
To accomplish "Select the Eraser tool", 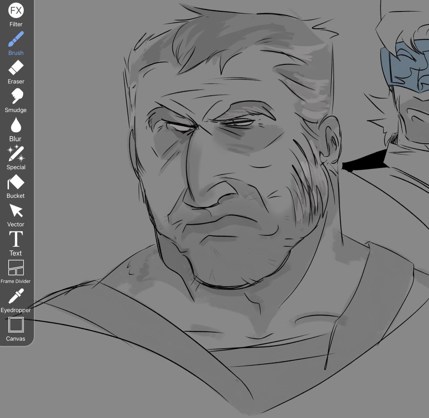I will pos(16,72).
